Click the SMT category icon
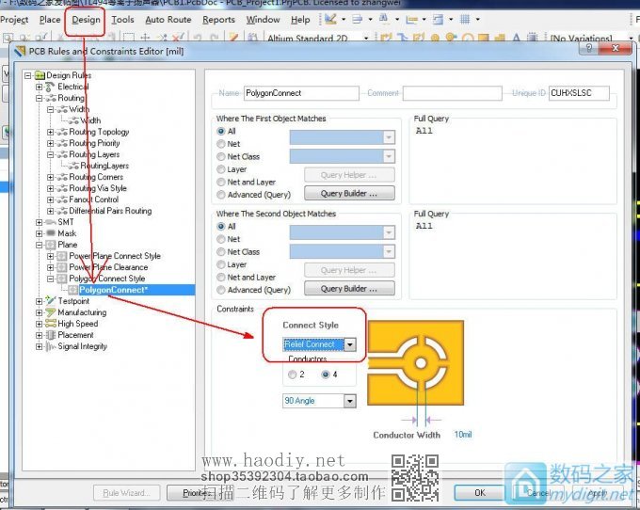 point(51,222)
